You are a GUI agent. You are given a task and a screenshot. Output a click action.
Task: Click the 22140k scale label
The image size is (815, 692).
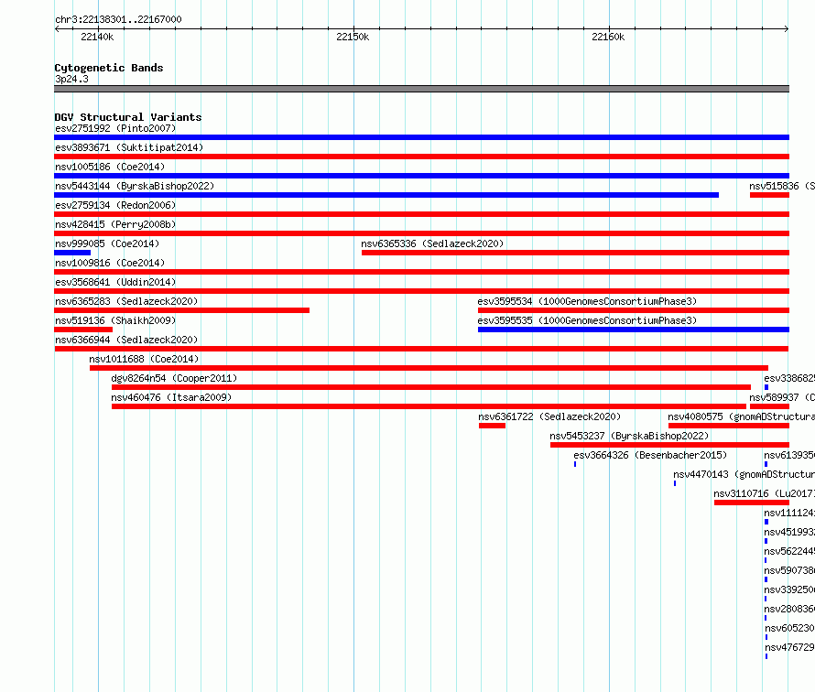point(97,37)
